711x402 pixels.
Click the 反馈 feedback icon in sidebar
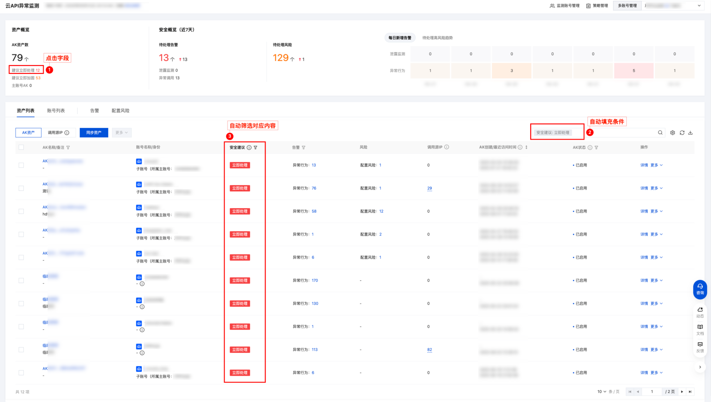(700, 345)
